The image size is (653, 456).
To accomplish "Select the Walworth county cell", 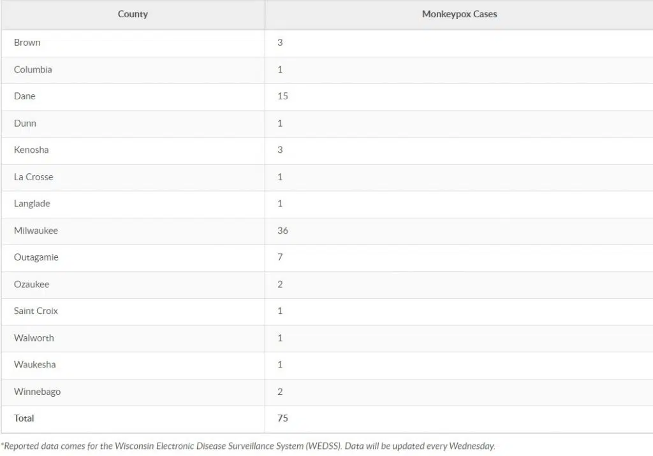I will click(x=34, y=338).
